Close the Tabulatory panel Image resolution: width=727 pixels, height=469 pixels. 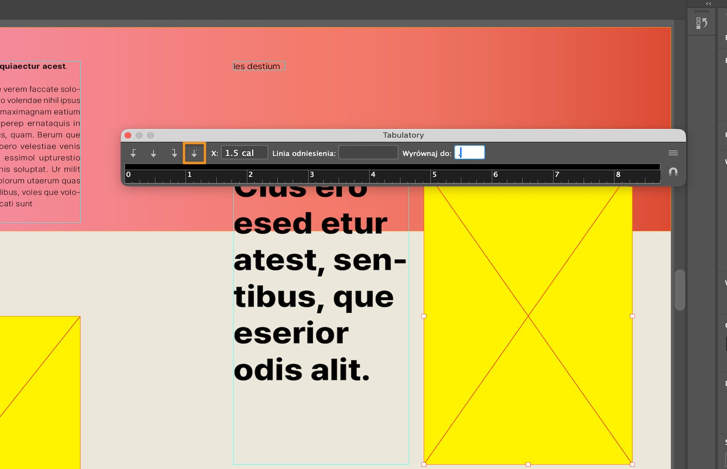tap(128, 135)
